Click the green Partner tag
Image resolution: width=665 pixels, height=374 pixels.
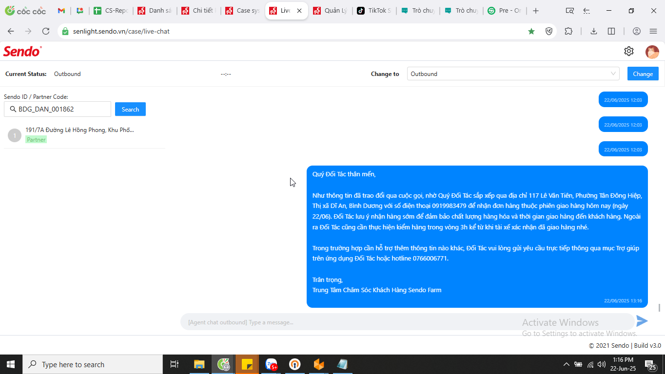(36, 140)
